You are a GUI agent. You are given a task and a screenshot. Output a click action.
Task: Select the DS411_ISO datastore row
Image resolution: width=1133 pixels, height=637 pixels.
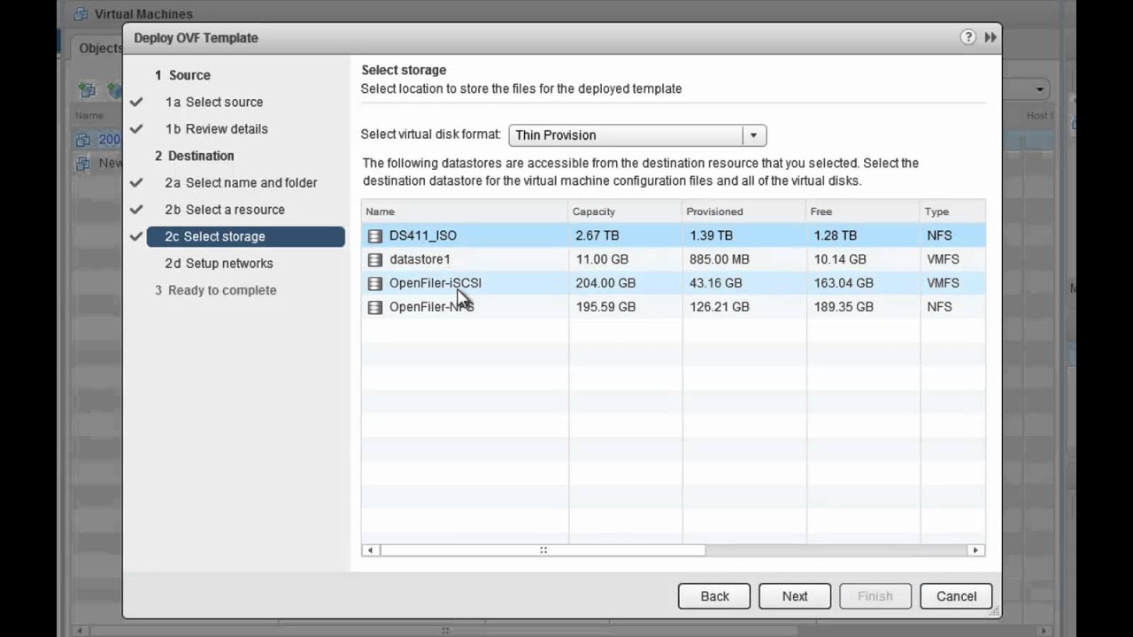[674, 235]
